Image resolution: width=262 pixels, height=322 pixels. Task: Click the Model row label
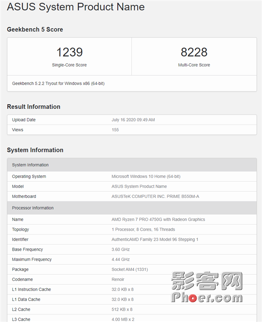point(18,186)
